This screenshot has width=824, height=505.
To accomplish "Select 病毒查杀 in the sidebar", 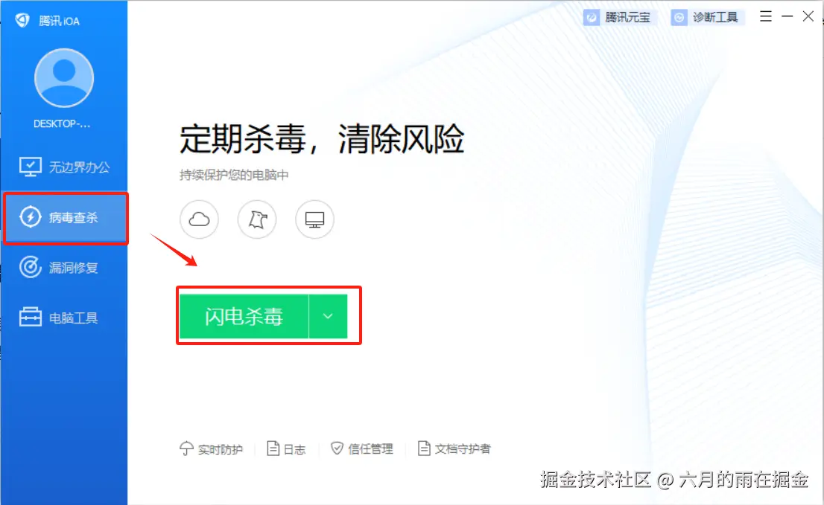I will pos(65,218).
